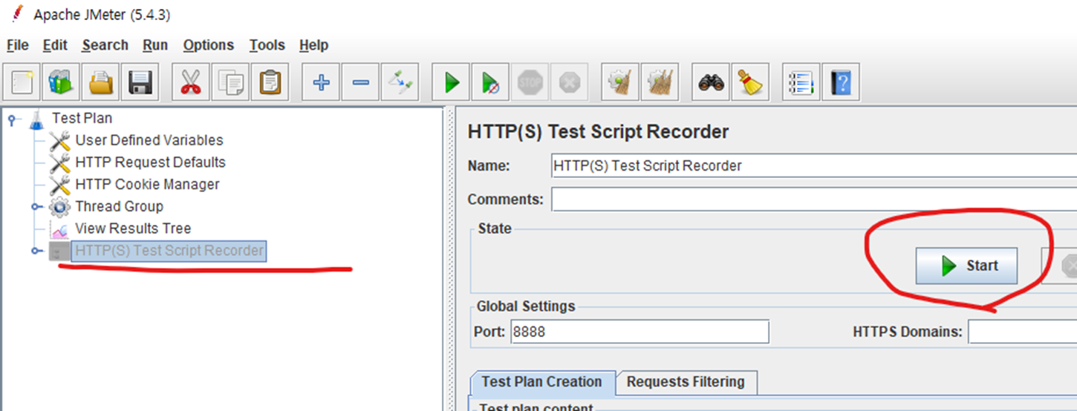Open Help using the question book icon
The width and height of the screenshot is (1077, 411).
[841, 82]
